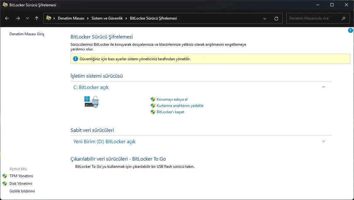Go back with the left arrow
The image size is (354, 200).
coord(7,18)
